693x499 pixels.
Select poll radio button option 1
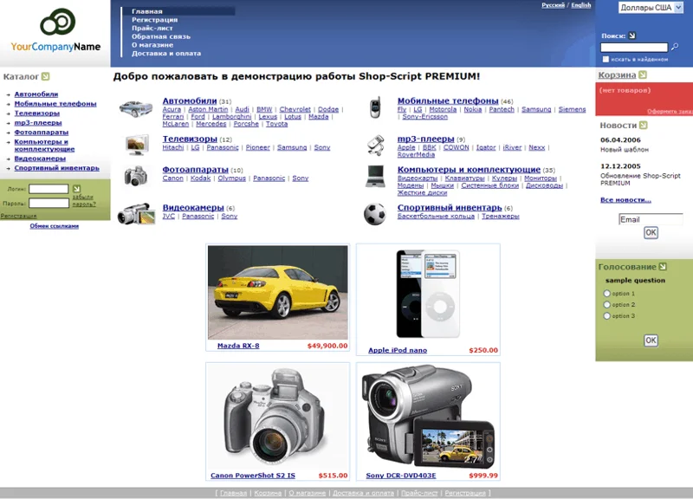[x=606, y=294]
